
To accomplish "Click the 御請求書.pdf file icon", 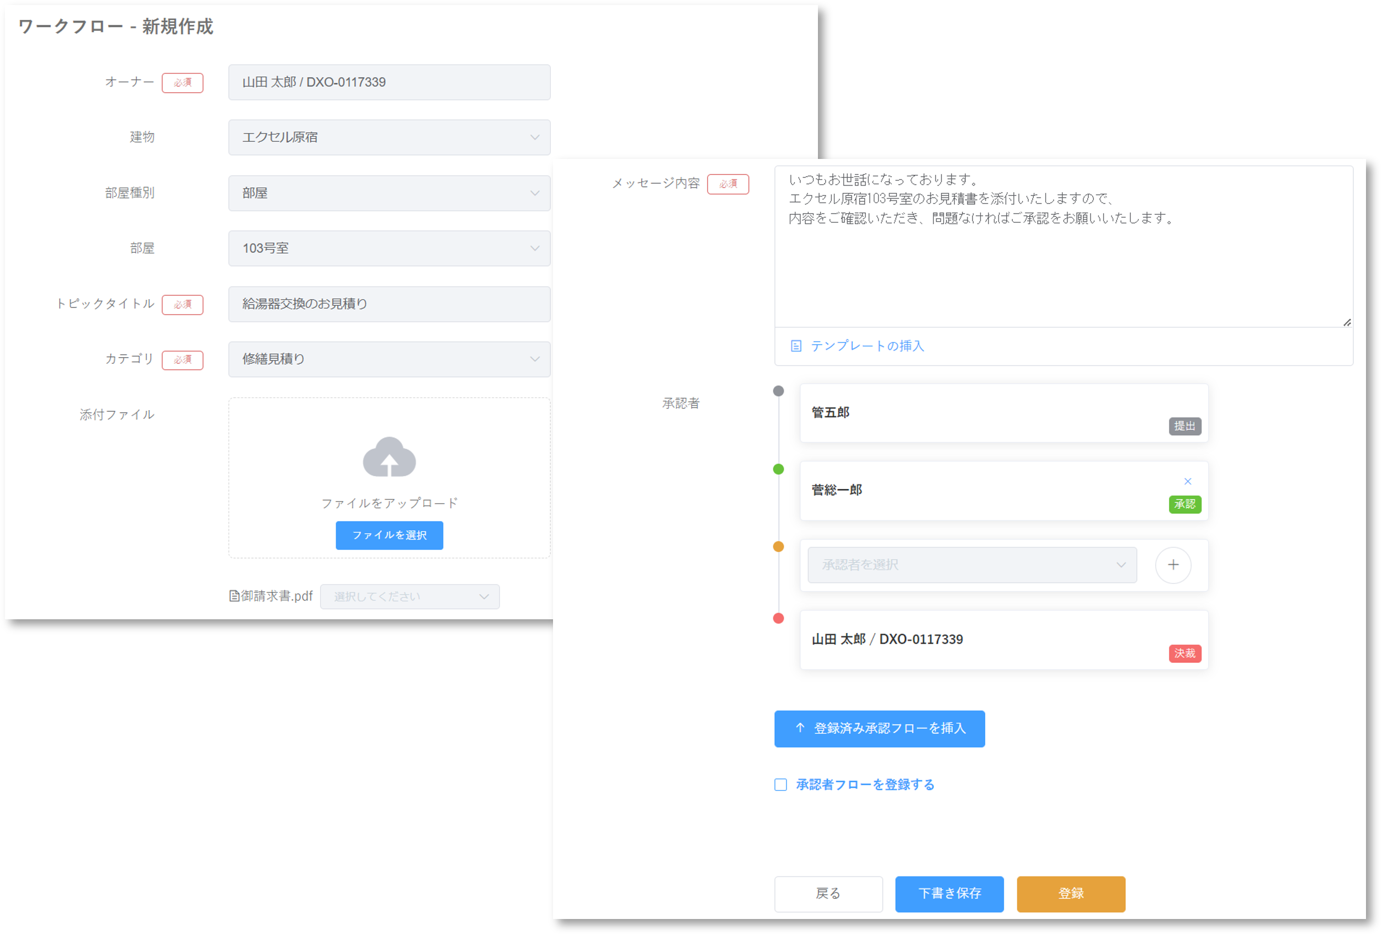I will 235,596.
